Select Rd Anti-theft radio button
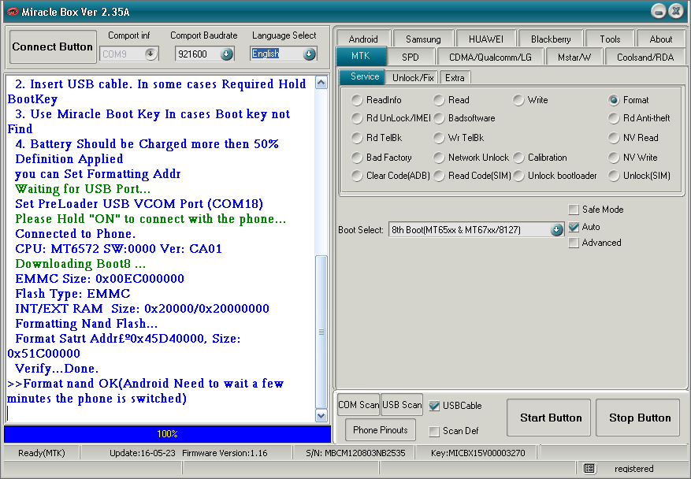 [x=614, y=118]
